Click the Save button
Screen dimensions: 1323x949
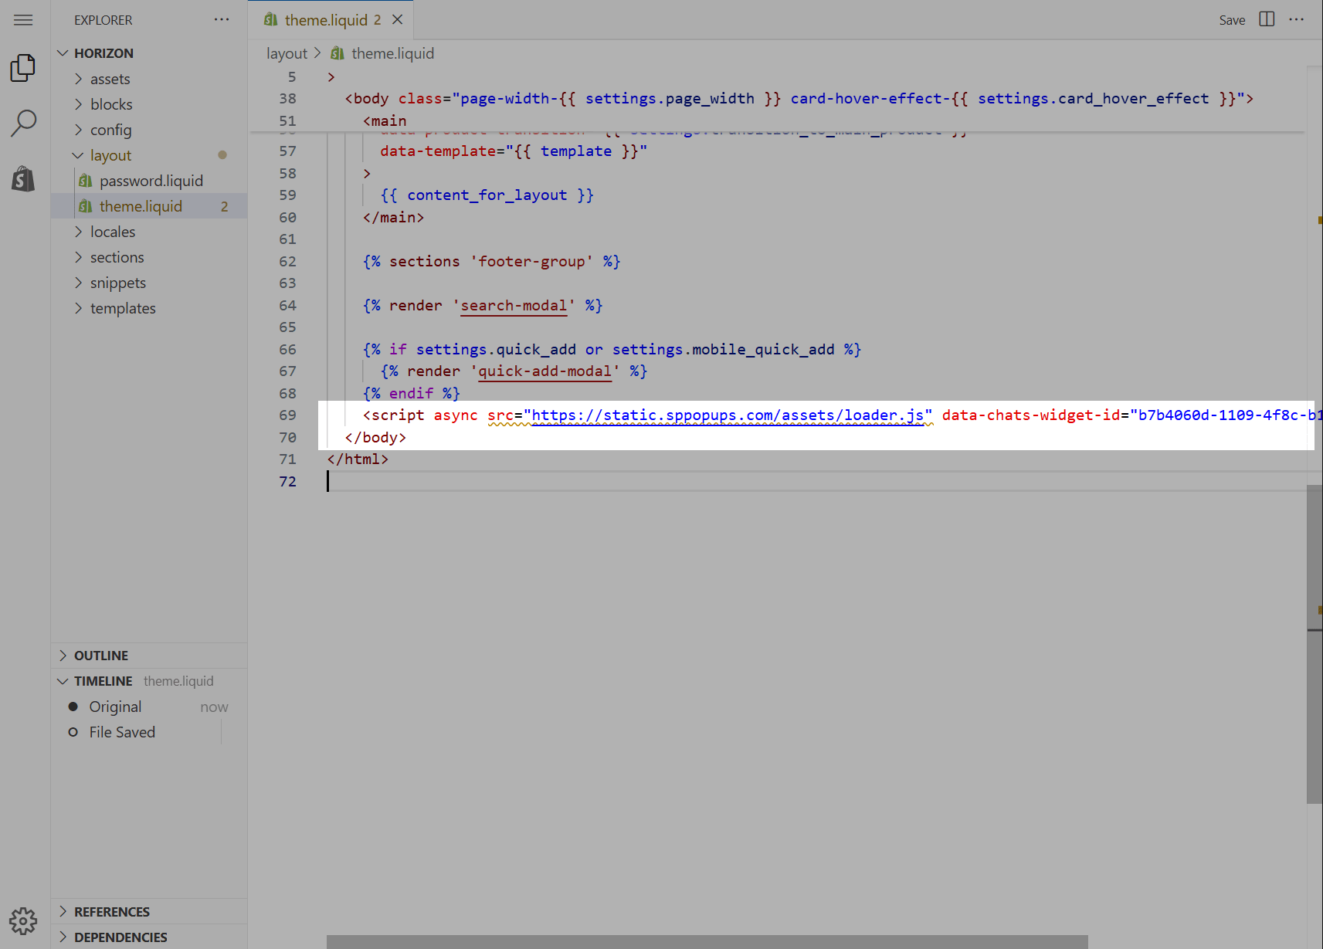pyautogui.click(x=1232, y=20)
